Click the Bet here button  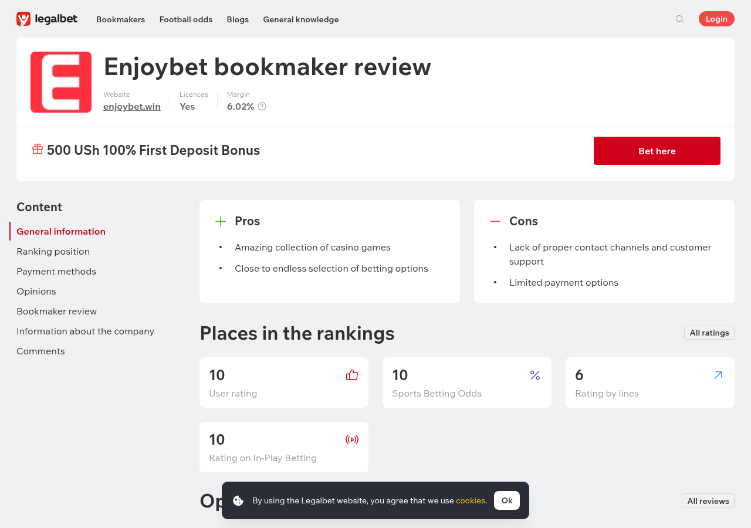click(657, 151)
